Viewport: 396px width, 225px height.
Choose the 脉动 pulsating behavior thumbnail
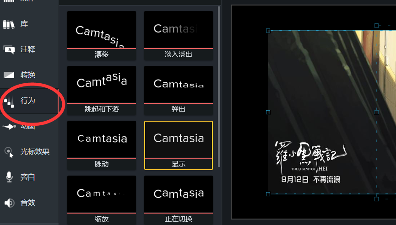click(102, 145)
